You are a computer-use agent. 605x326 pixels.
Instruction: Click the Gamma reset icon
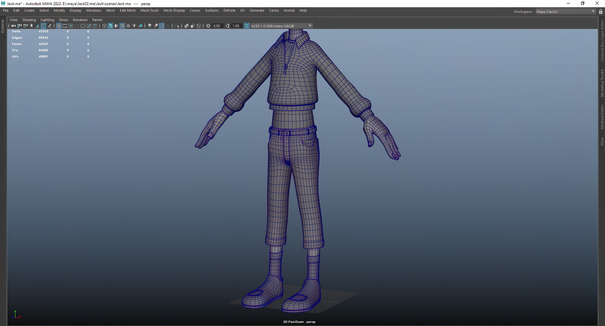coord(228,26)
